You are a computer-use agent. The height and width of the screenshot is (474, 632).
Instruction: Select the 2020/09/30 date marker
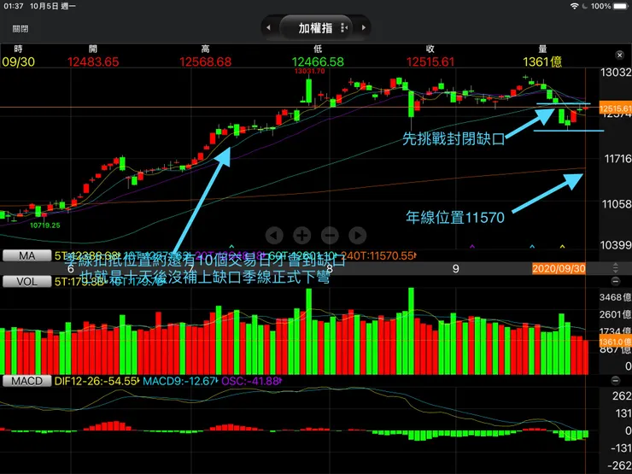tap(559, 268)
